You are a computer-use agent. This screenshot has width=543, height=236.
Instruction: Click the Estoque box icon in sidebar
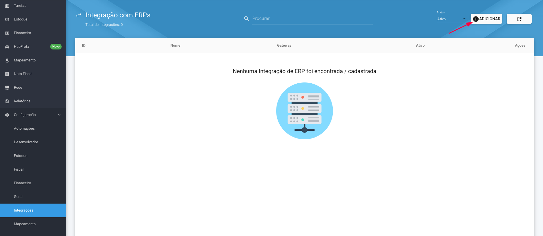click(x=7, y=19)
